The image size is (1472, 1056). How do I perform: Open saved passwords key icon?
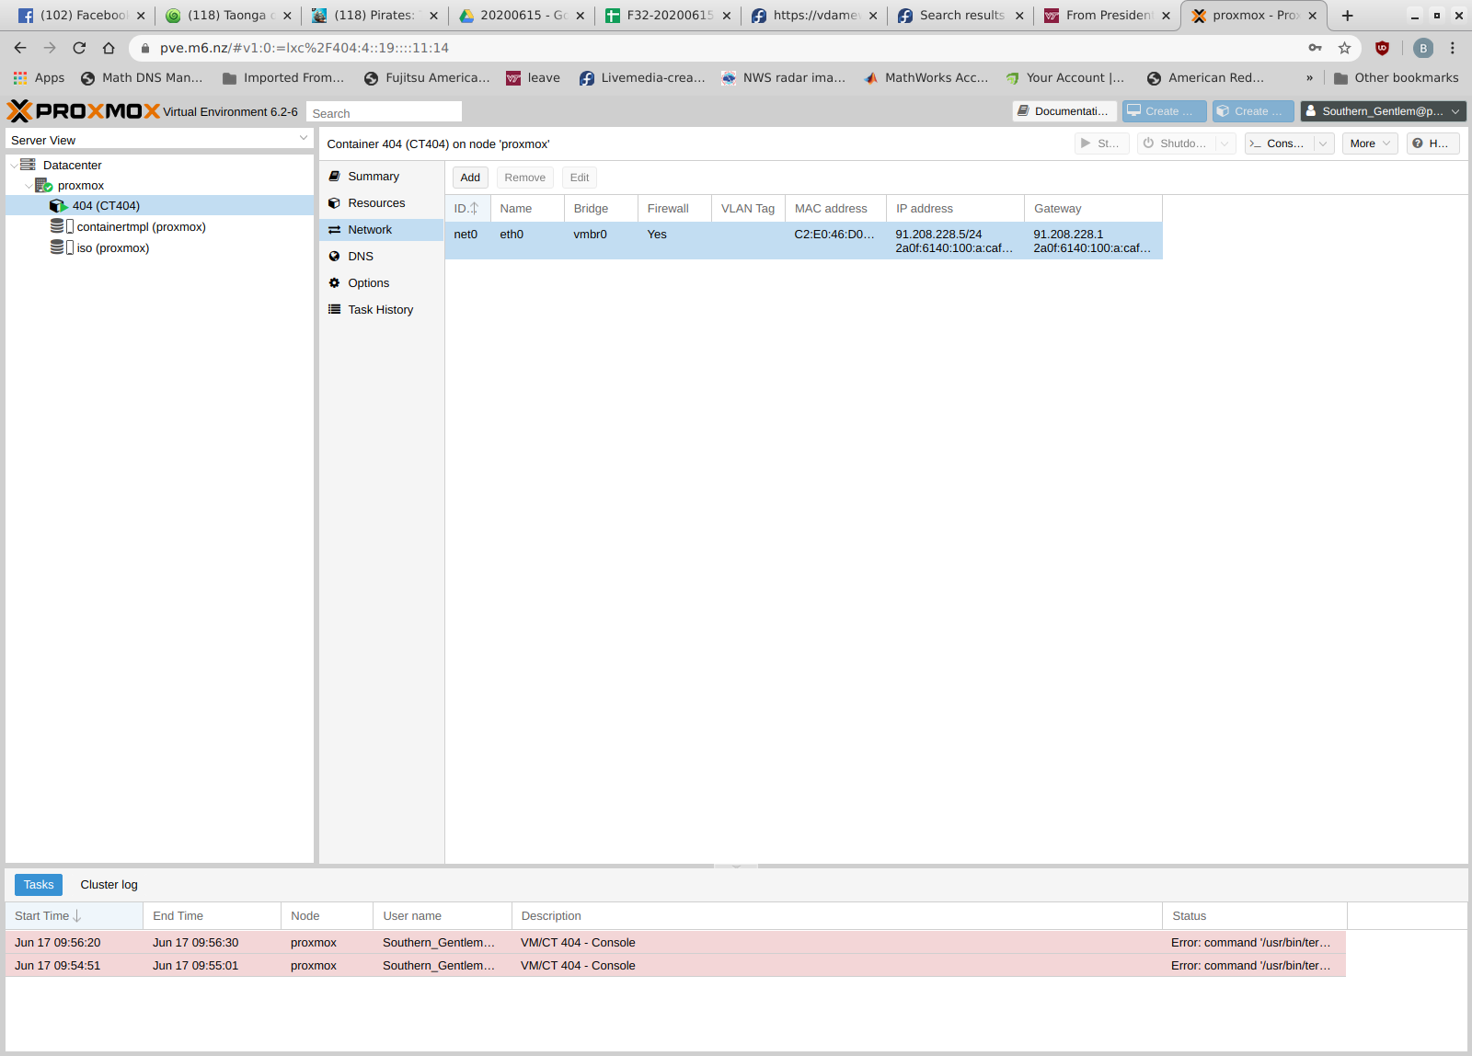tap(1315, 48)
